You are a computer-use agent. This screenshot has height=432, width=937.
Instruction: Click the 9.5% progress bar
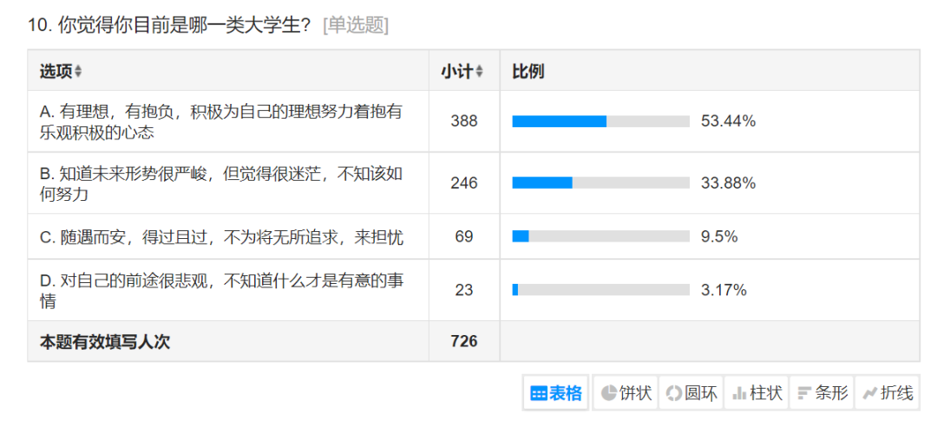pyautogui.click(x=600, y=236)
